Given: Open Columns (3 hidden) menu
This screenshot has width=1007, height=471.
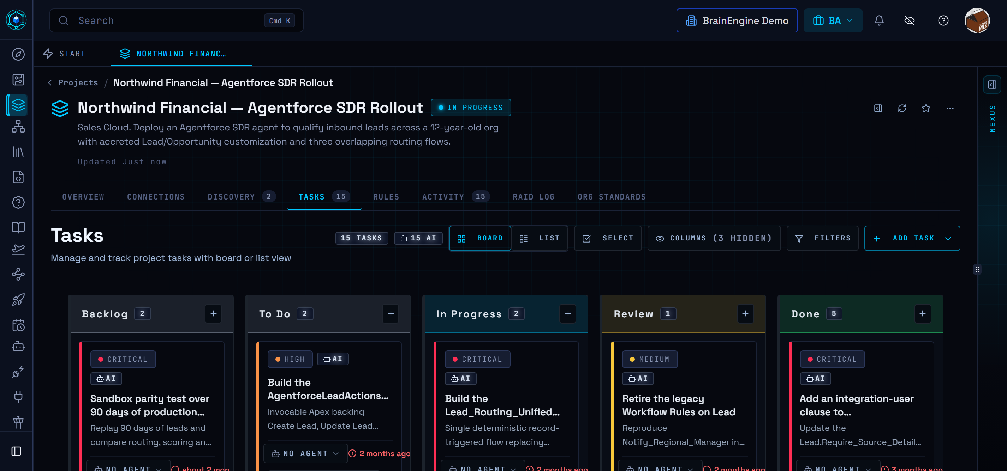Looking at the screenshot, I should tap(714, 238).
